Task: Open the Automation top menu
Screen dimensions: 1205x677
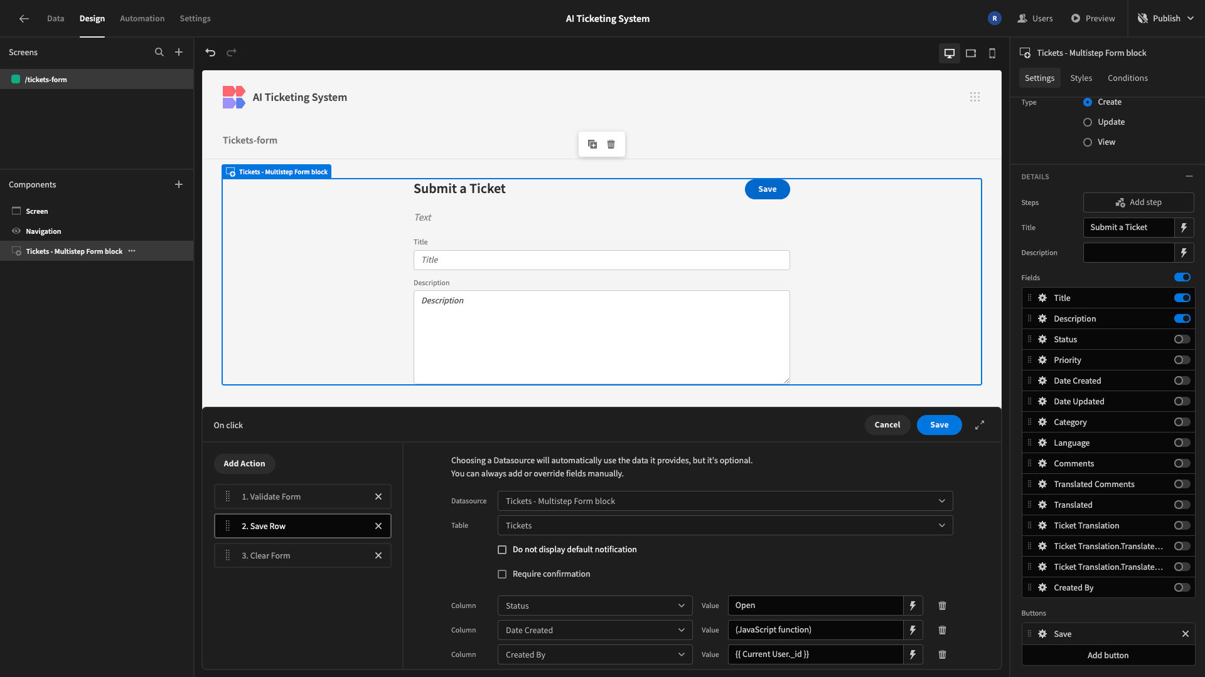Action: (x=142, y=19)
